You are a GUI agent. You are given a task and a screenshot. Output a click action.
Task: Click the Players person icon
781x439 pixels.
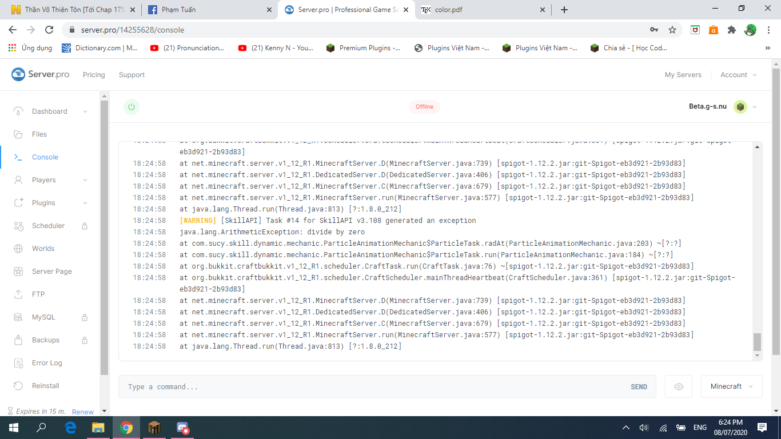click(x=18, y=180)
